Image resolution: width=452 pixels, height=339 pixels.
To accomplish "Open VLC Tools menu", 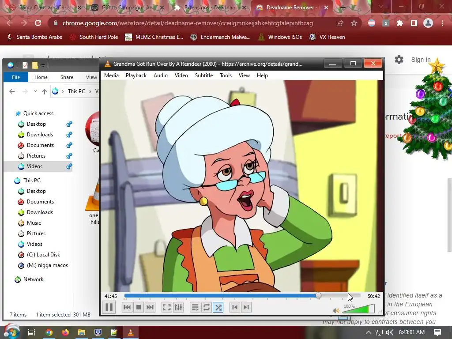I will (226, 75).
